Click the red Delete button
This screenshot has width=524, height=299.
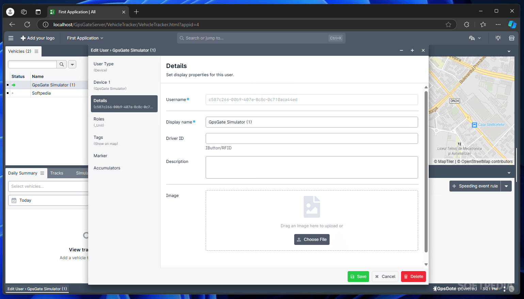(x=413, y=277)
